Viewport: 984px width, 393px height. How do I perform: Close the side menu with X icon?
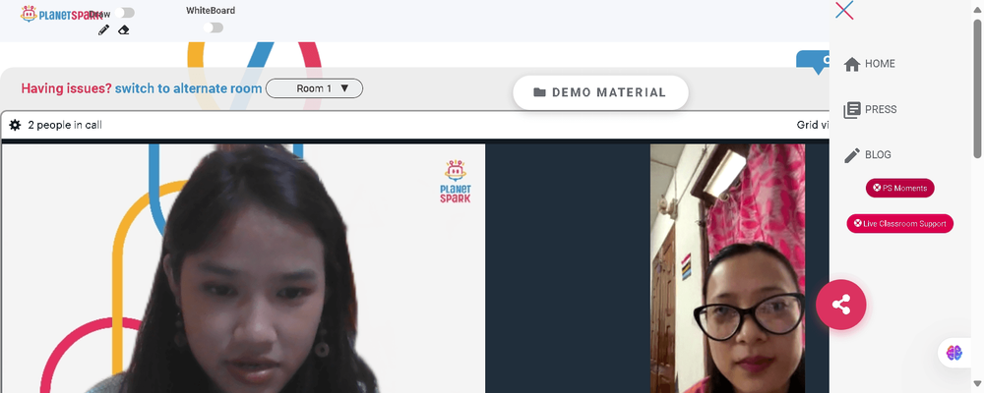[x=844, y=10]
